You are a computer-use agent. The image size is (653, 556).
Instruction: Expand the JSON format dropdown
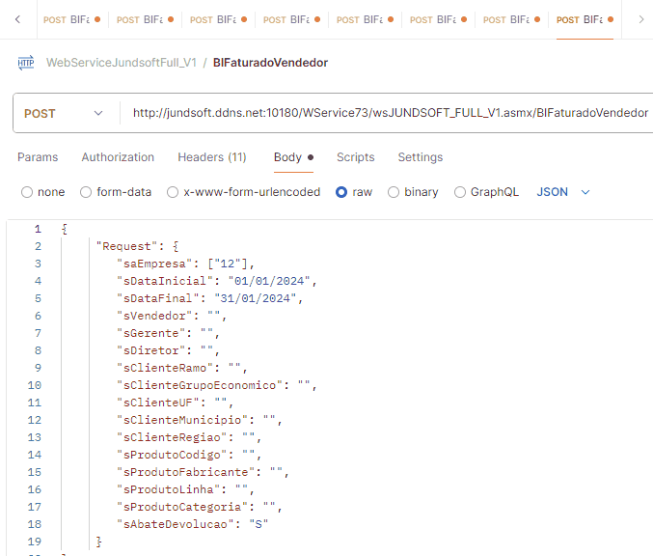[563, 192]
